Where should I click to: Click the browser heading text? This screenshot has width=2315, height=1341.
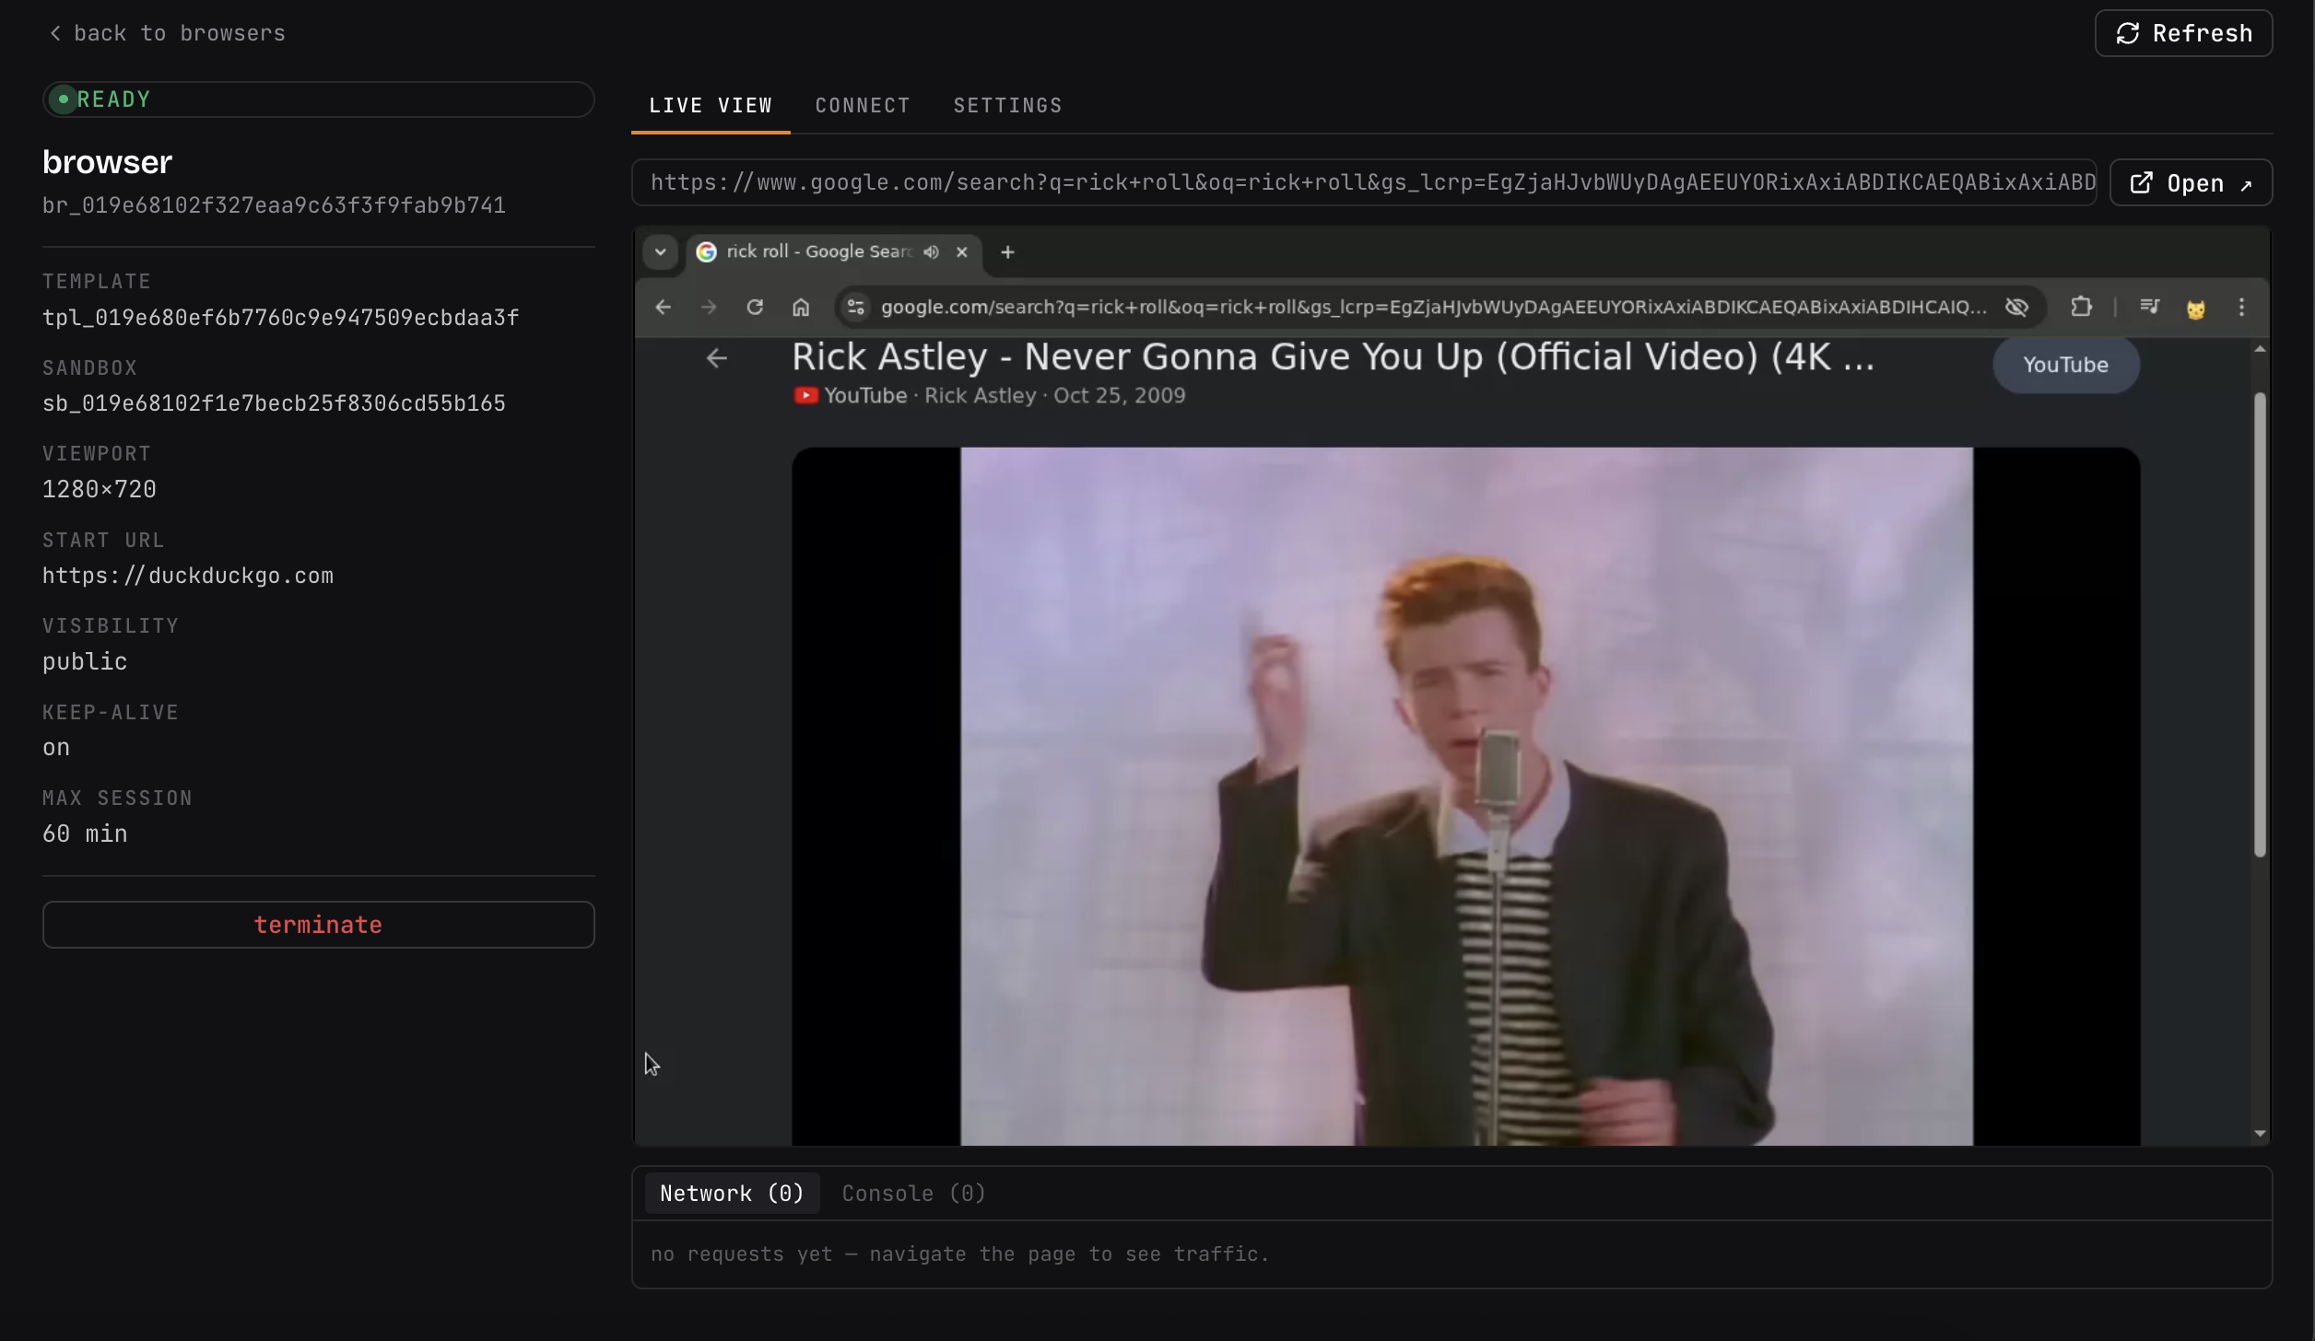[x=107, y=162]
